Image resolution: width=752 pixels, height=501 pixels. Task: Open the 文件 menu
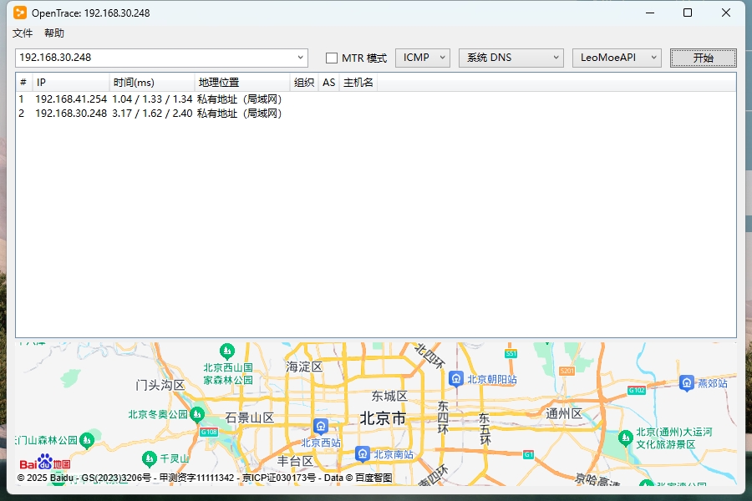pos(23,33)
